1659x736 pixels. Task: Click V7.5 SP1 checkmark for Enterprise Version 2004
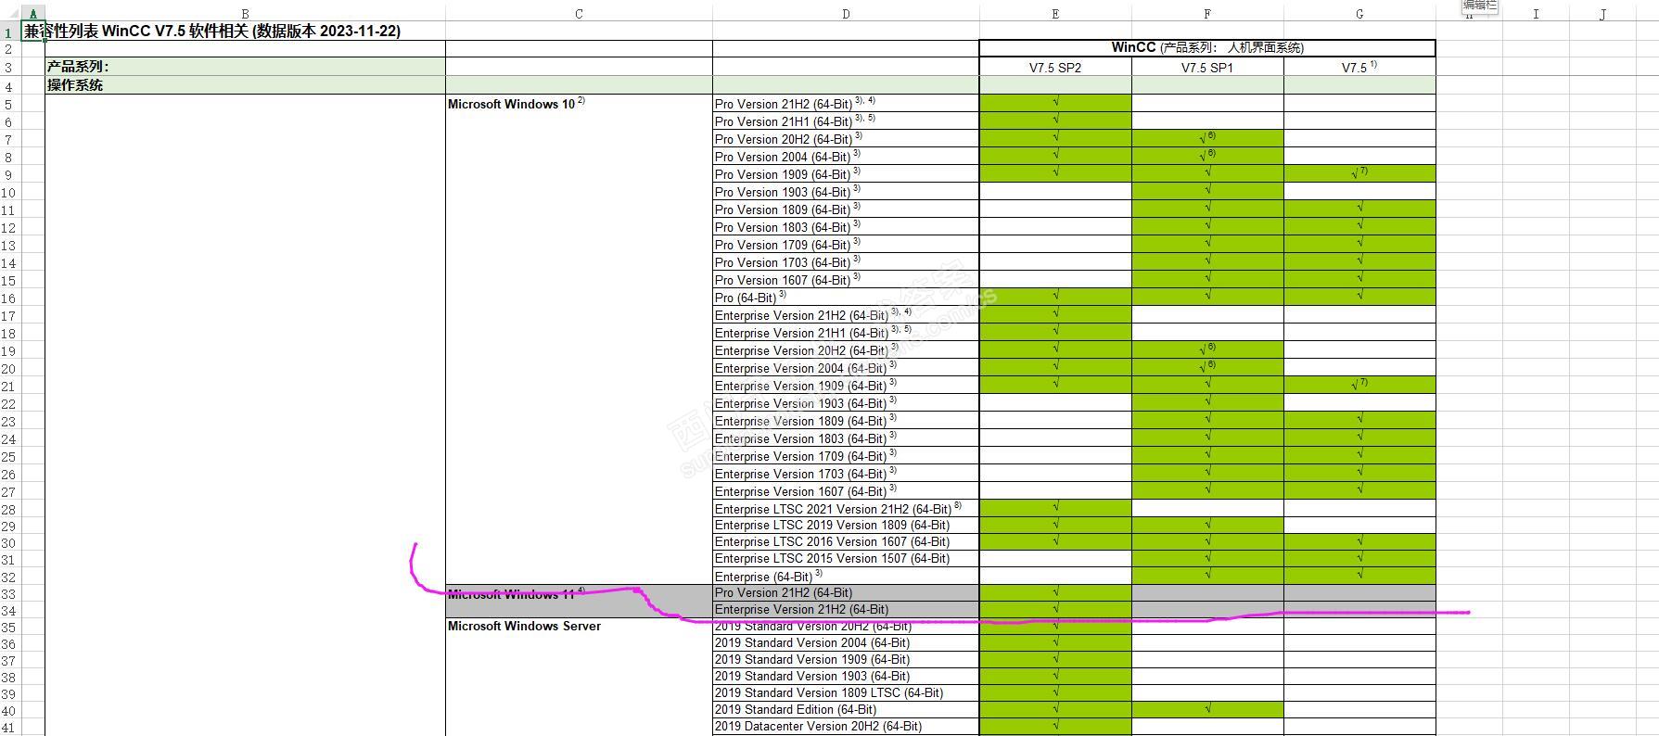[x=1207, y=367]
